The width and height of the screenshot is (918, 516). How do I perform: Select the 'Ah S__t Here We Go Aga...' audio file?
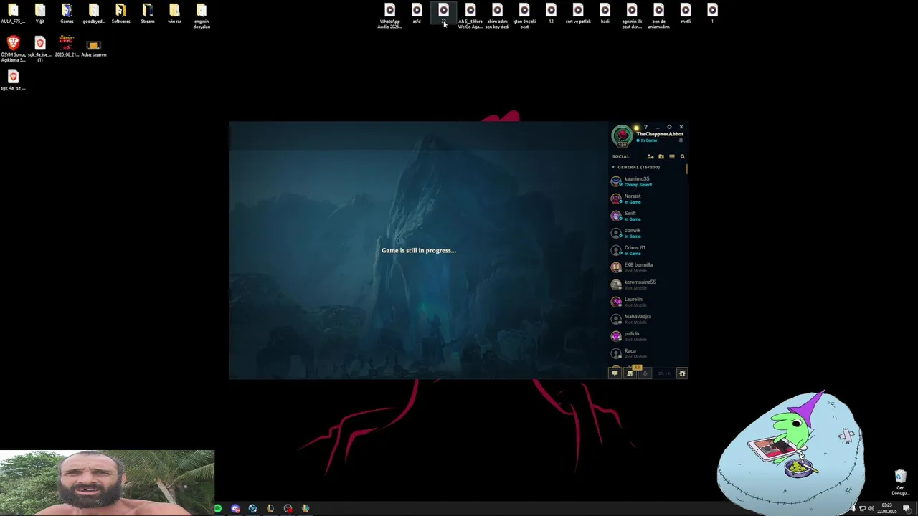(x=470, y=16)
